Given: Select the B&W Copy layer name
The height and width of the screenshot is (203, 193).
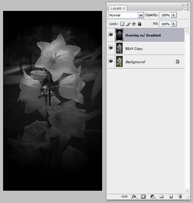Looking at the screenshot, I should (x=134, y=49).
